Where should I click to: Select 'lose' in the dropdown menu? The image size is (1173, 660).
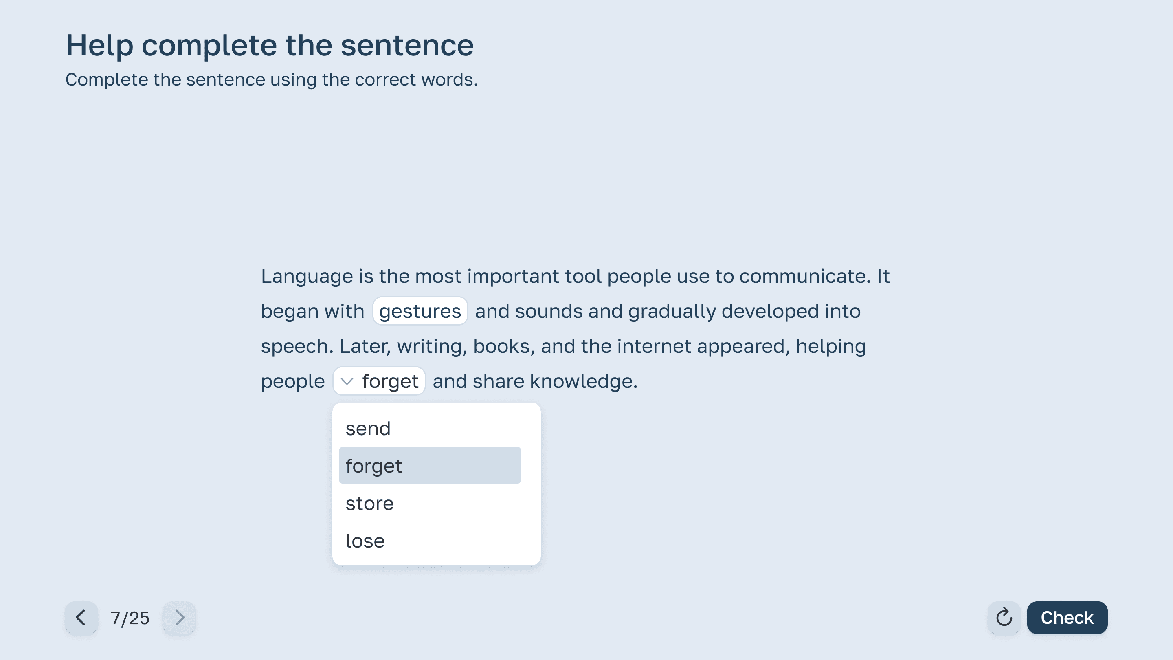click(x=365, y=541)
